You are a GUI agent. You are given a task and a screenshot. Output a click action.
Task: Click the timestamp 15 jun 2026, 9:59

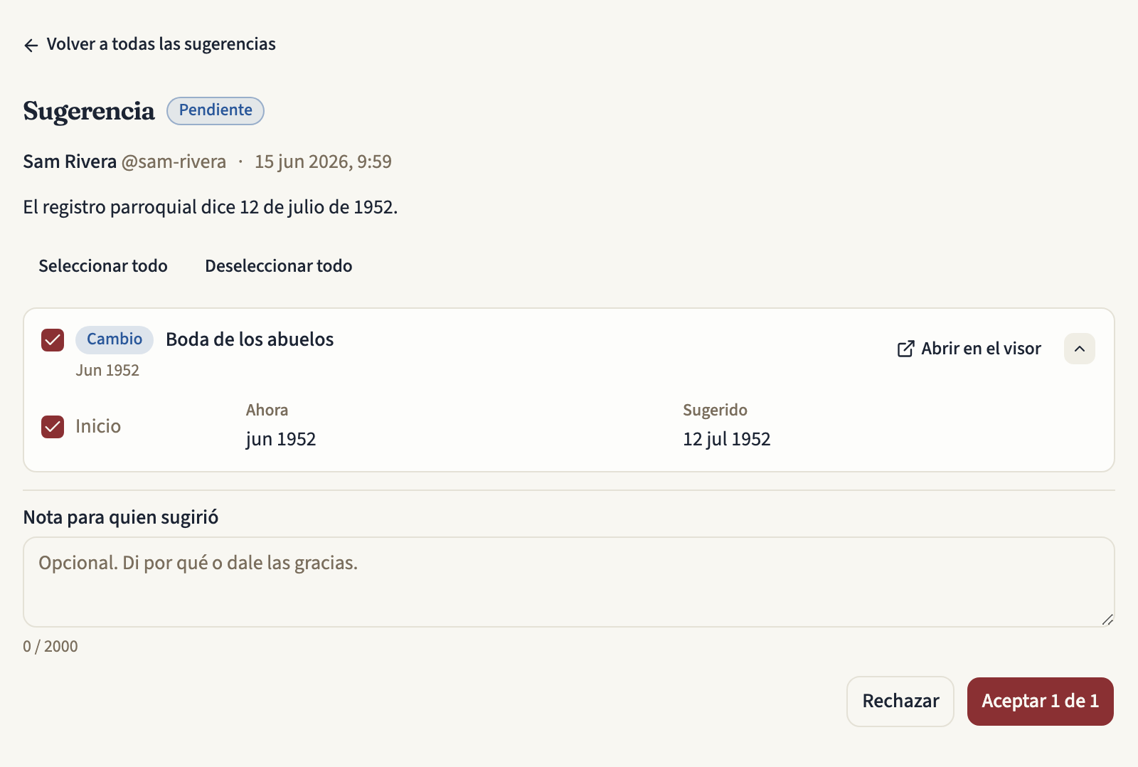[x=323, y=162]
